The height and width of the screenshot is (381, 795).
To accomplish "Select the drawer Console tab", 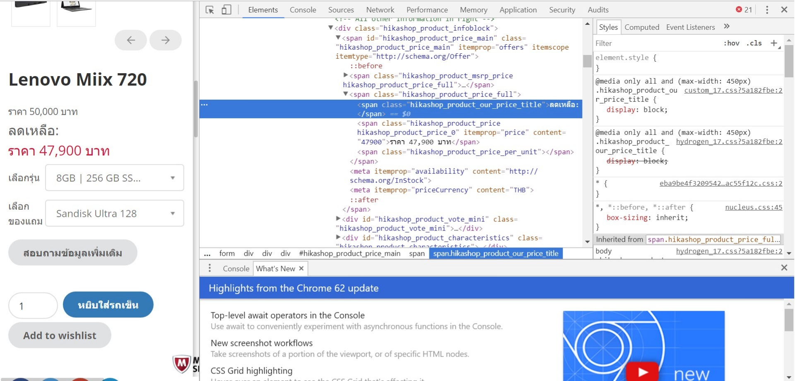I will [236, 268].
